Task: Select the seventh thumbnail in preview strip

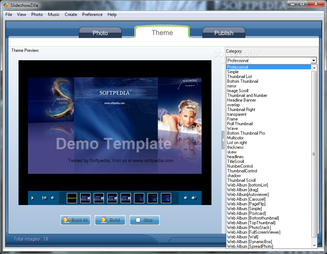Action: 153,198
